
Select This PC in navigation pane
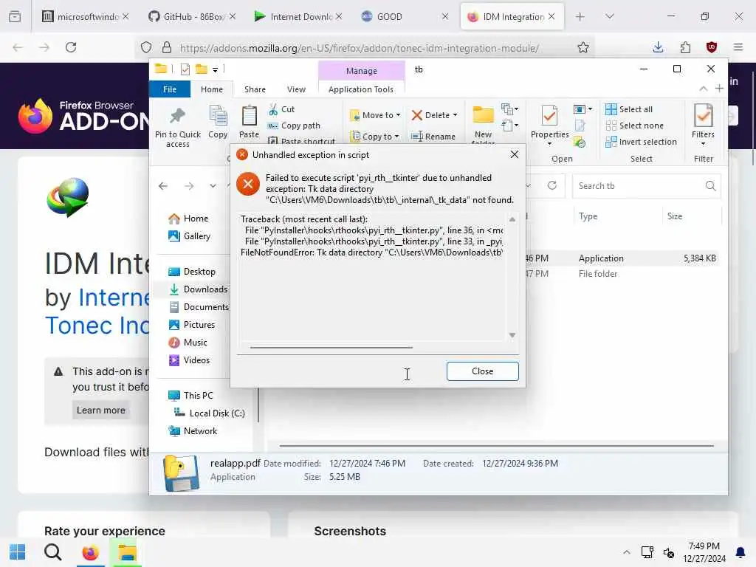tap(190, 396)
